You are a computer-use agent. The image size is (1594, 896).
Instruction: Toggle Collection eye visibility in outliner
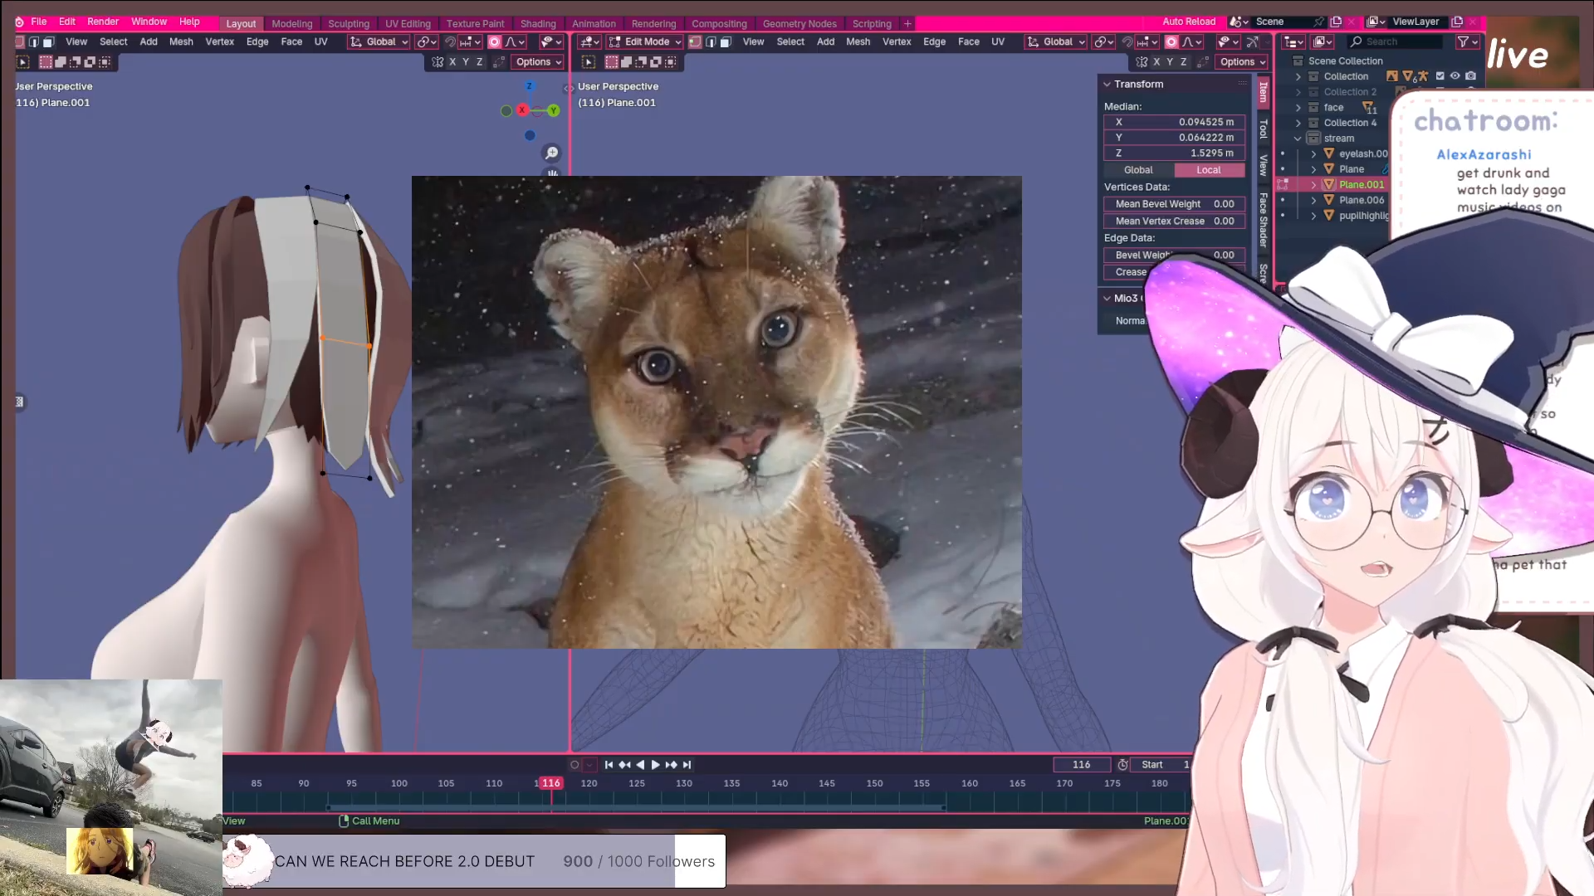1455,75
